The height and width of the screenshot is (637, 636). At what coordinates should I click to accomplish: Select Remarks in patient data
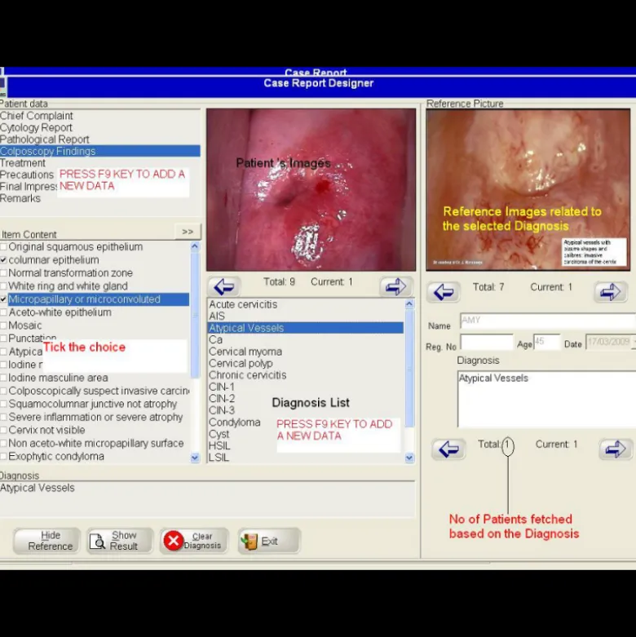100,198
